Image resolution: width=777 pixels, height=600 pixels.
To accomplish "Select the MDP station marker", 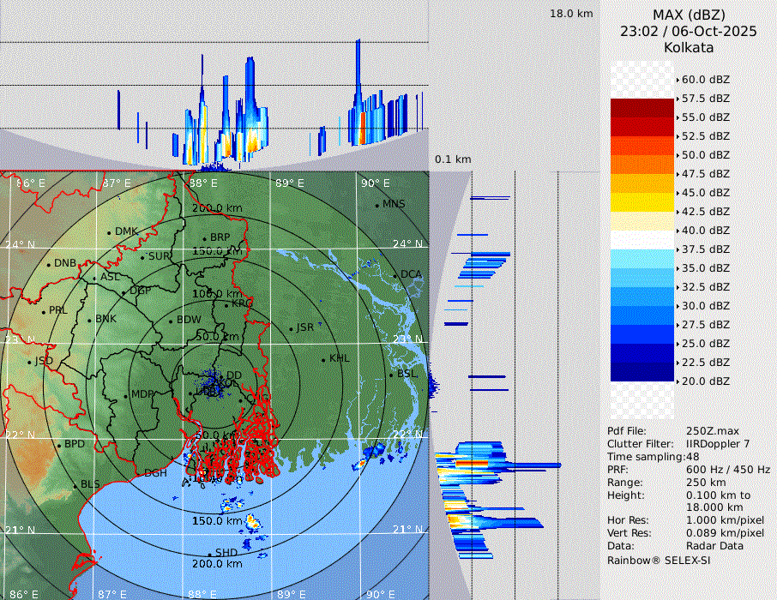I will pos(126,395).
